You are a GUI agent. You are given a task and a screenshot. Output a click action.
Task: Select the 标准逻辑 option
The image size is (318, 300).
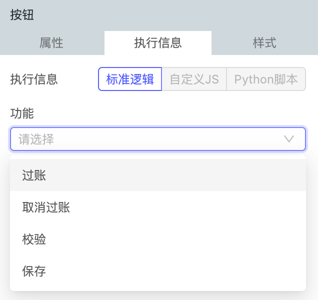coord(130,79)
